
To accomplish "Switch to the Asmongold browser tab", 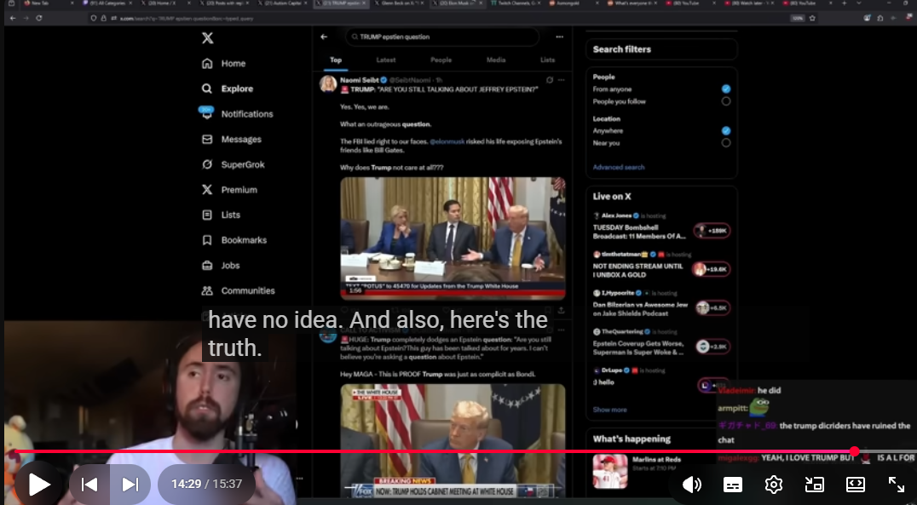I will click(x=574, y=3).
